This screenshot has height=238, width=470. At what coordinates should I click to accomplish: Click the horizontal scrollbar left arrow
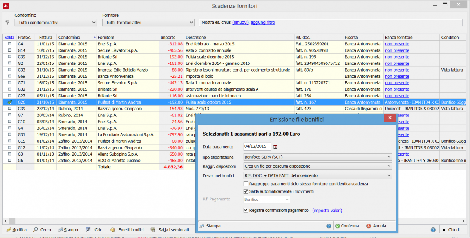click(5, 221)
